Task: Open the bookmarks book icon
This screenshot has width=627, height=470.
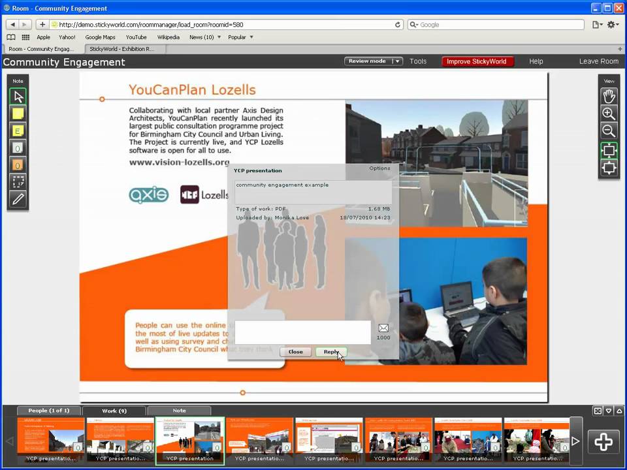Action: [x=11, y=37]
